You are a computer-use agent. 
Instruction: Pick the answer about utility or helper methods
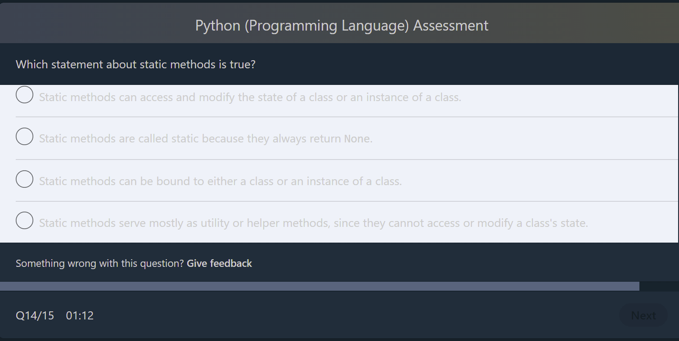24,221
